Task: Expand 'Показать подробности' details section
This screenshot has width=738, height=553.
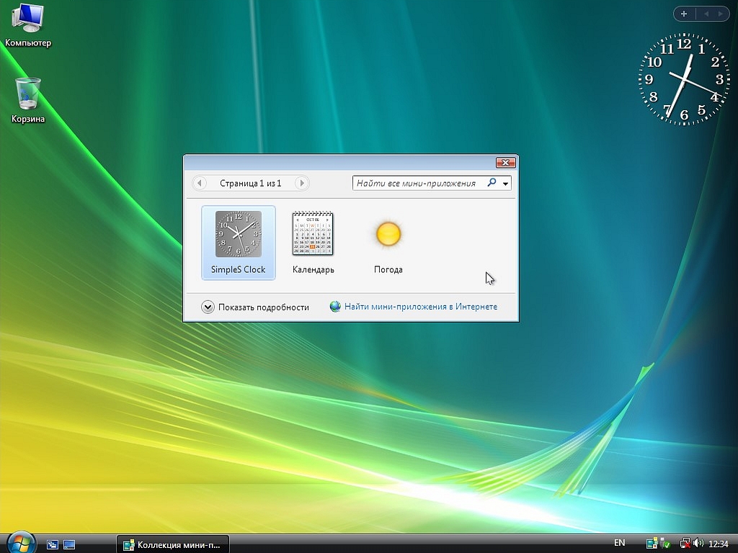Action: click(x=208, y=307)
